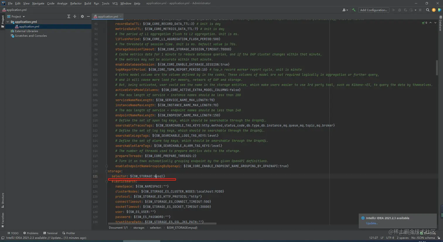Click the editor vertical scrollbar thumb
Screen dimensions: 443x242
[436, 67]
